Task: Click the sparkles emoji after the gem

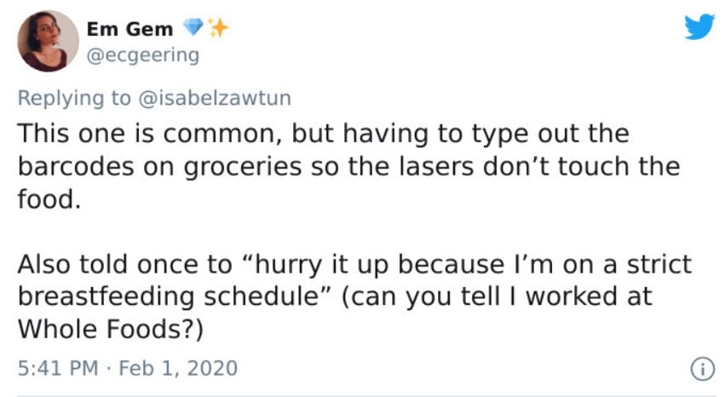Action: [x=218, y=27]
